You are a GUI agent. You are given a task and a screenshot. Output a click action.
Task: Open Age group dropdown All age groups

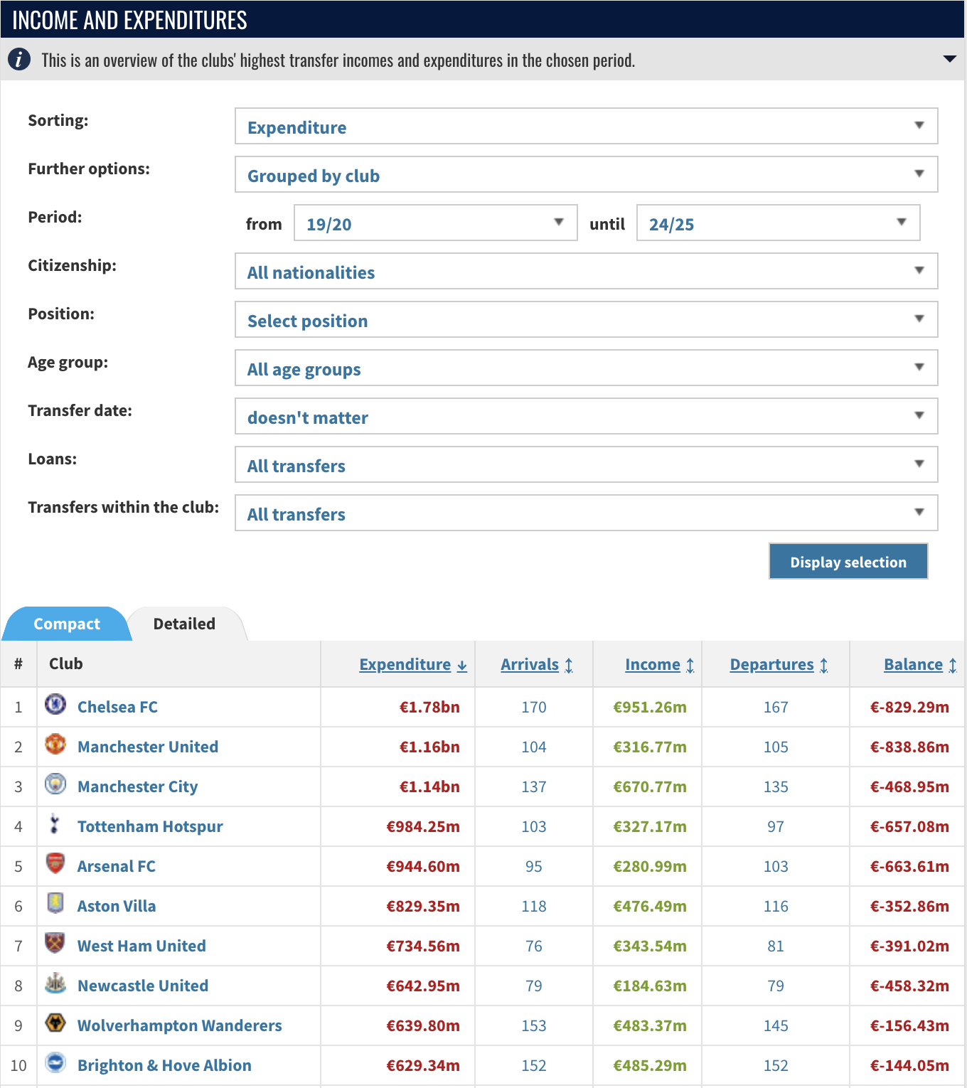[x=587, y=368]
